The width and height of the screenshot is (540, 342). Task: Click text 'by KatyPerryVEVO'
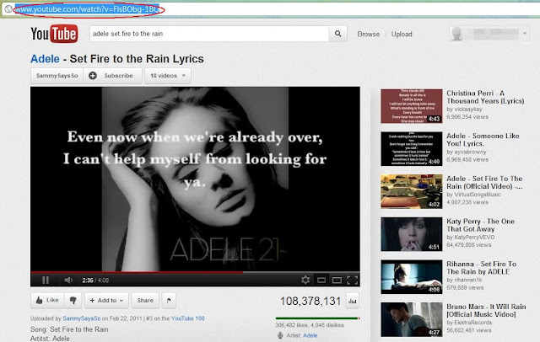[471, 238]
